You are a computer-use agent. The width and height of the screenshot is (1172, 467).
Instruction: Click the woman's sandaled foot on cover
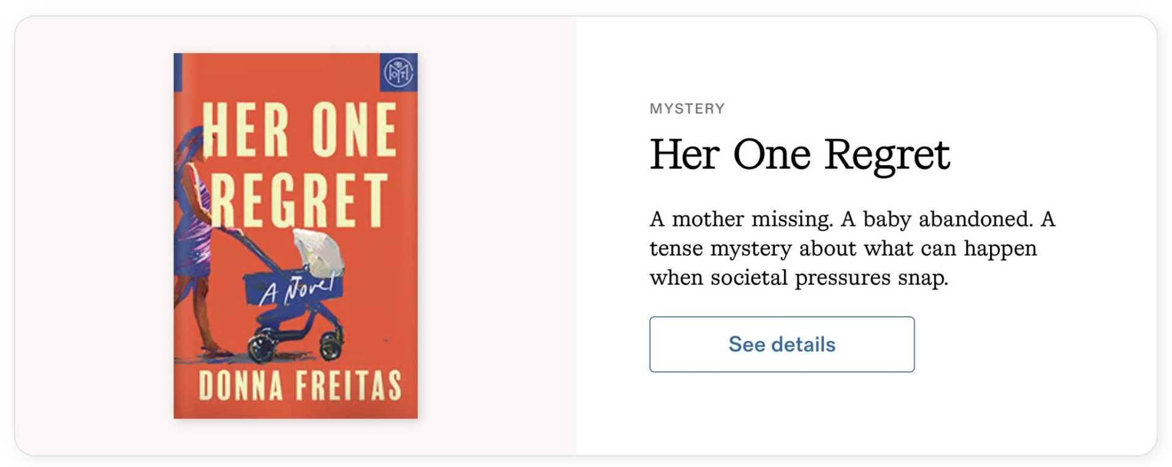[x=216, y=351]
